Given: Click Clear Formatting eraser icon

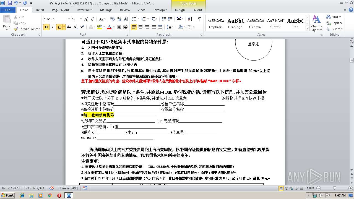Looking at the screenshot, I should 113,19.
